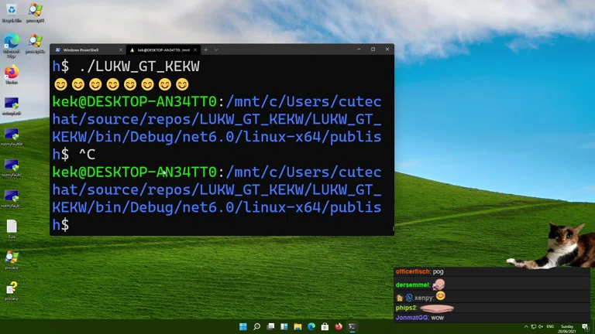
Task: Select the procexp64 desktop icon beside Recycle Bin
Action: click(x=36, y=12)
